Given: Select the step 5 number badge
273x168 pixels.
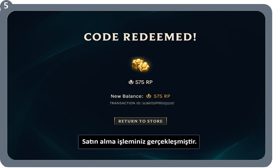Looking at the screenshot, I should [6, 5].
